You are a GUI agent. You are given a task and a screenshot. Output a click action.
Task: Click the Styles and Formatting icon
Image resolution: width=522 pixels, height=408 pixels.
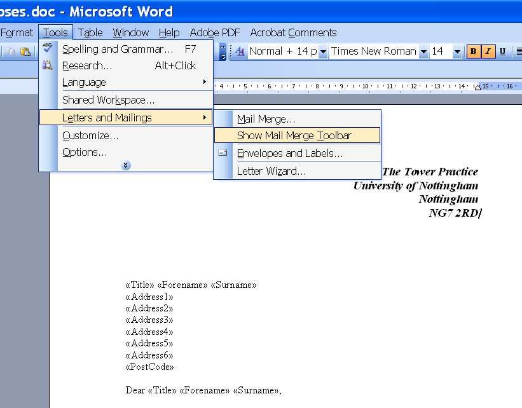240,51
